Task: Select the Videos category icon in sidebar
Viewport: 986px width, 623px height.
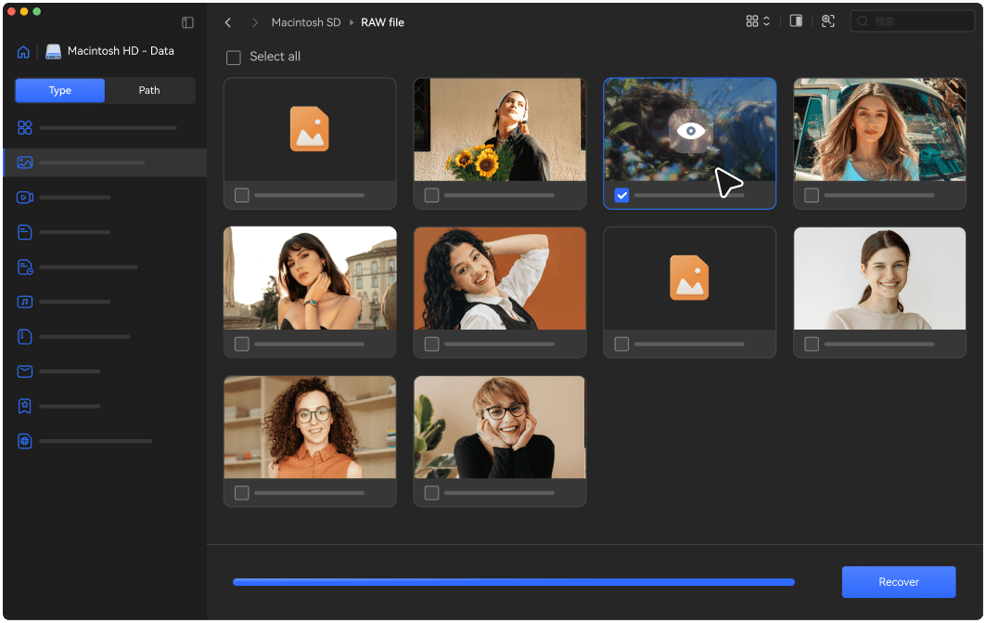Action: 25,198
